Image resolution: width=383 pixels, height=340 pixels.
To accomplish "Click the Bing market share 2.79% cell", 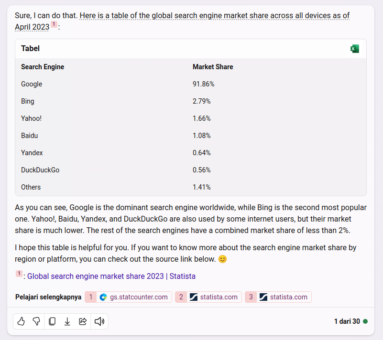I will pos(202,101).
